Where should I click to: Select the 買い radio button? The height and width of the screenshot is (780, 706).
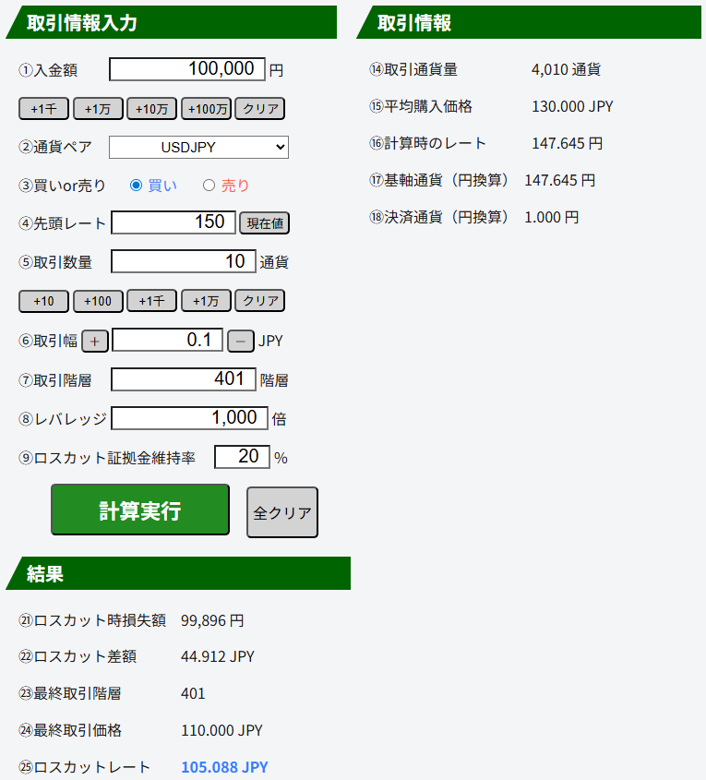click(x=137, y=186)
